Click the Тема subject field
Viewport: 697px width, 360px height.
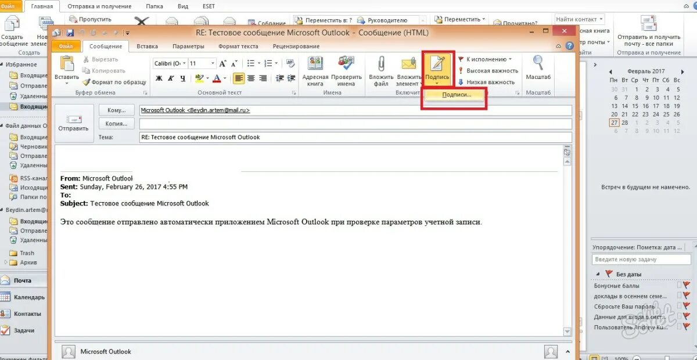355,138
